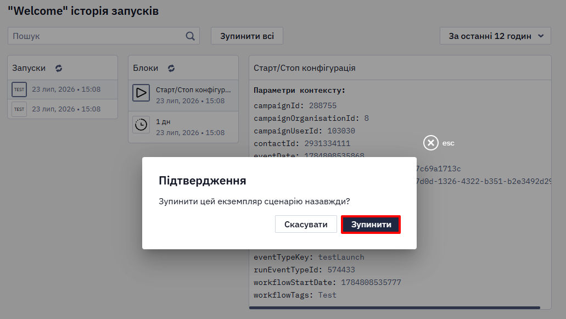Click the chevron arrow in period dropdown
Viewport: 566px width, 319px height.
[x=541, y=36]
